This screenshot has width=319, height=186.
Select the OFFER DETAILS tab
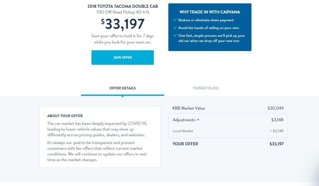coord(123,88)
